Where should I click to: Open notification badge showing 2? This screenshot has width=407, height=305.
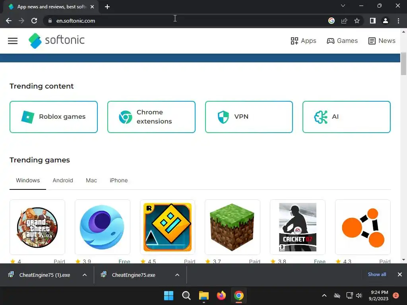(x=396, y=295)
